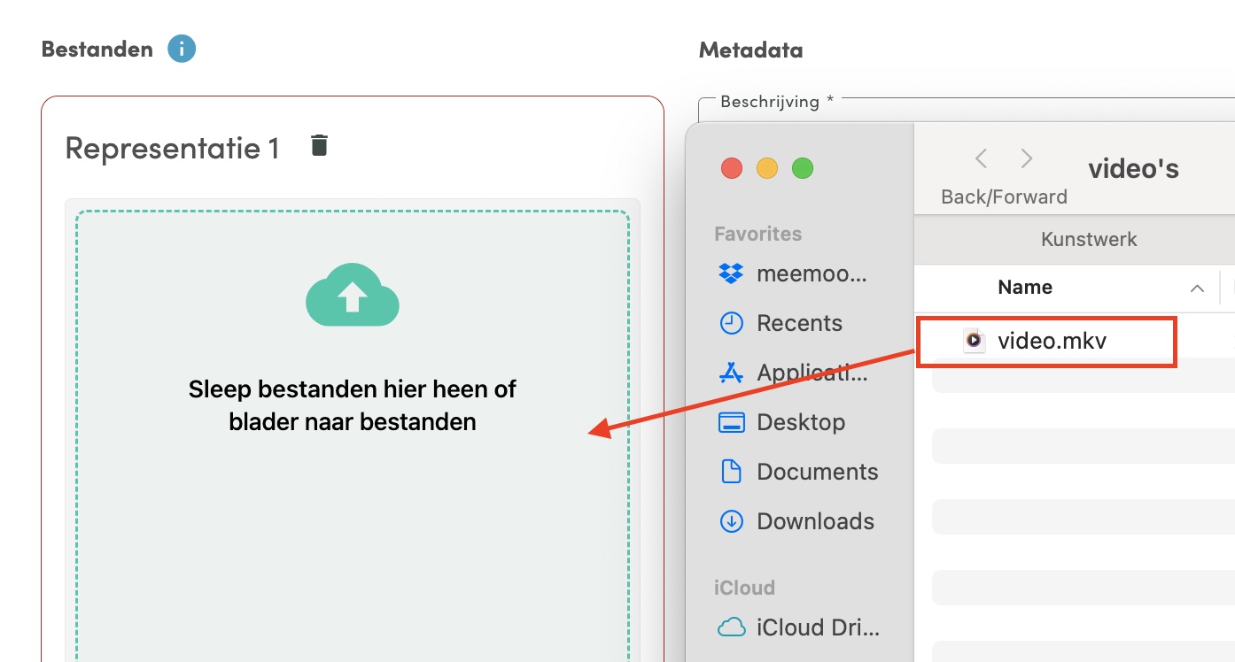Select Documents in Finder sidebar
The image size is (1235, 662).
tap(799, 472)
